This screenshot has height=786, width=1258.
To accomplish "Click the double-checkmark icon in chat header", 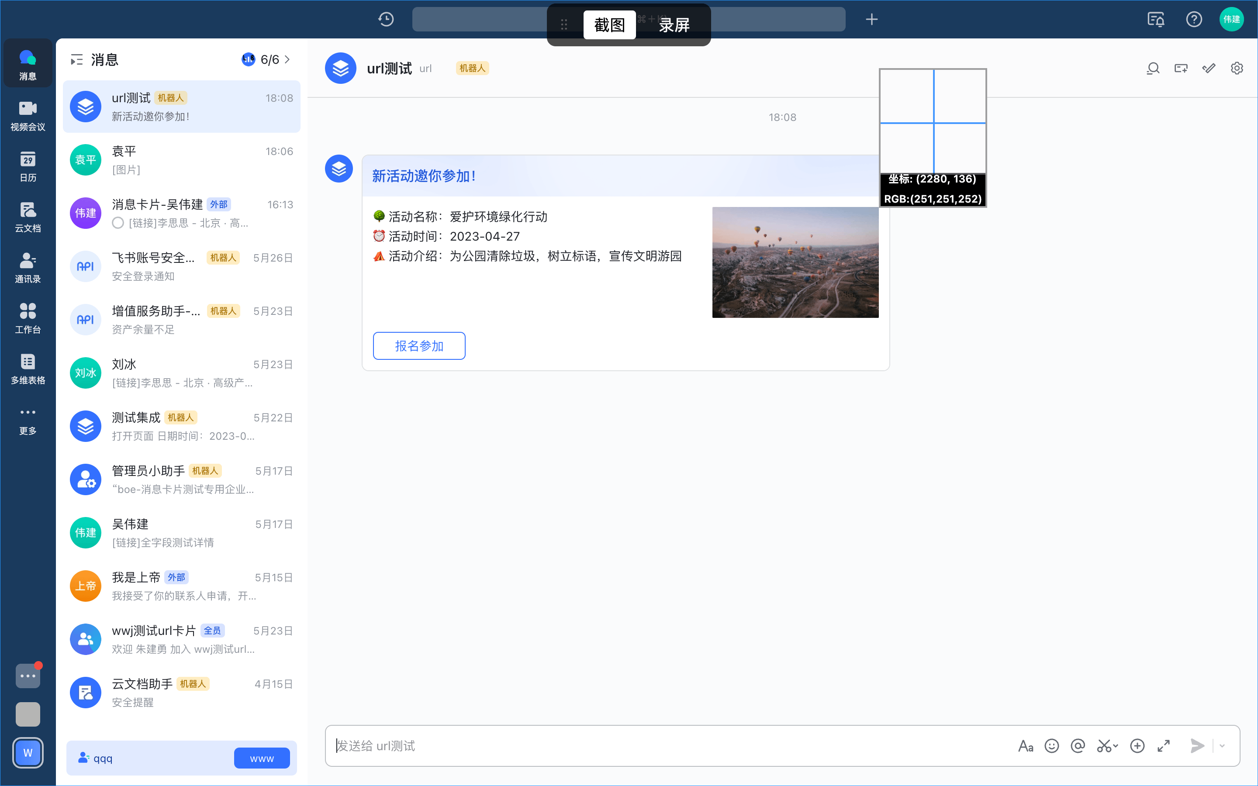I will coord(1209,68).
